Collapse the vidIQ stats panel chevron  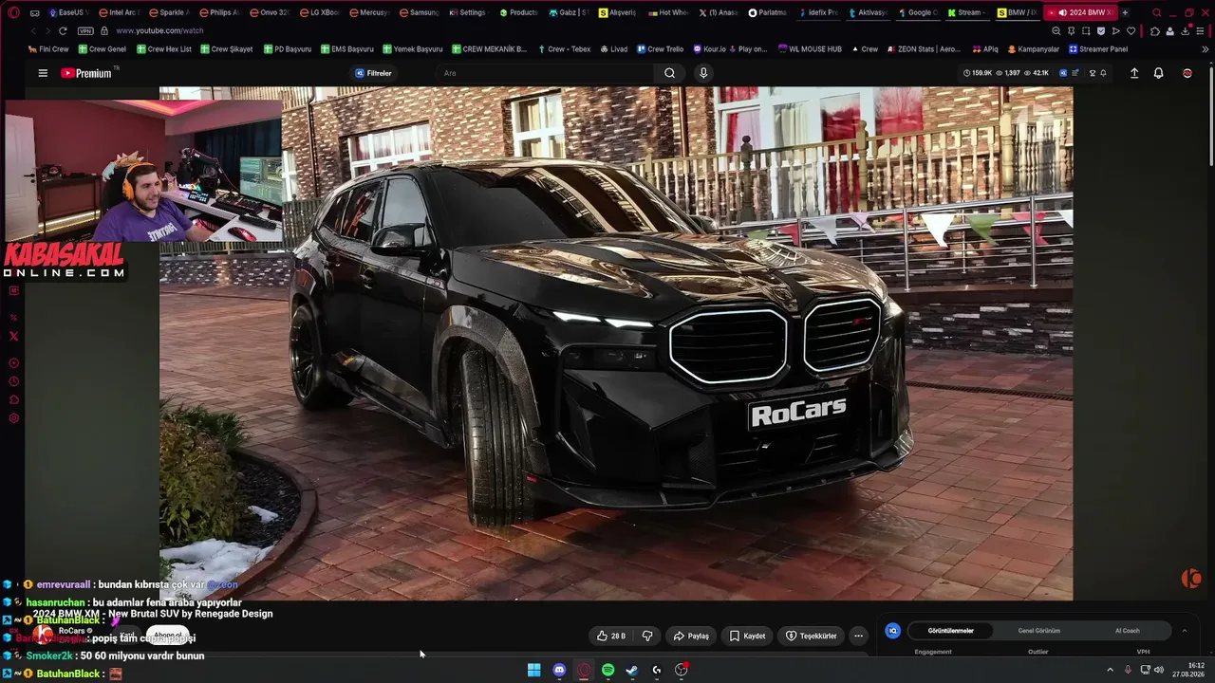pyautogui.click(x=1184, y=631)
